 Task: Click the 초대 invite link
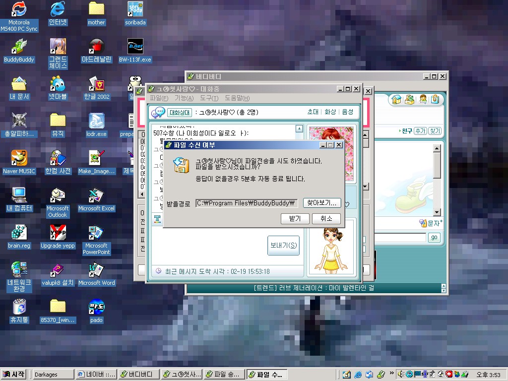coord(313,112)
